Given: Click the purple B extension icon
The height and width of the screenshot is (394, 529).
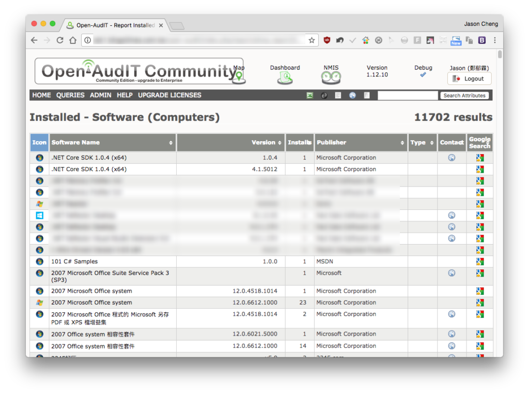Looking at the screenshot, I should tap(482, 40).
